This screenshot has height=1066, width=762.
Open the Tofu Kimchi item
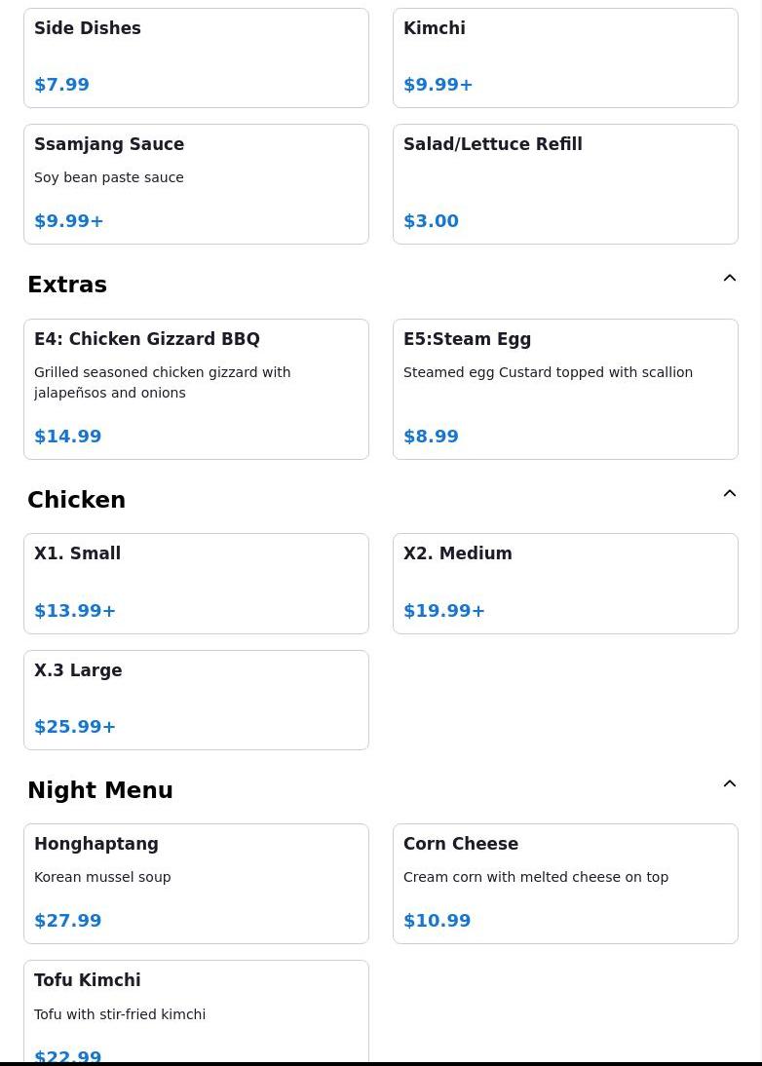point(196,1011)
